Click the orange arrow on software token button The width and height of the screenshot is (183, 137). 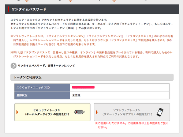(97, 112)
